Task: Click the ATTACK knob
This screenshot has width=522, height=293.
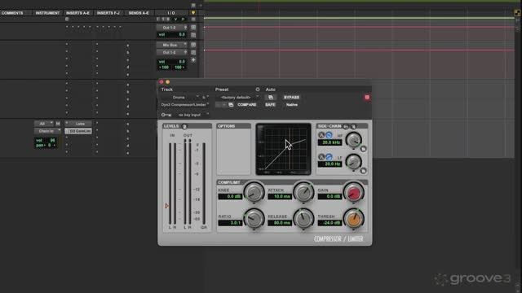Action: (303, 192)
